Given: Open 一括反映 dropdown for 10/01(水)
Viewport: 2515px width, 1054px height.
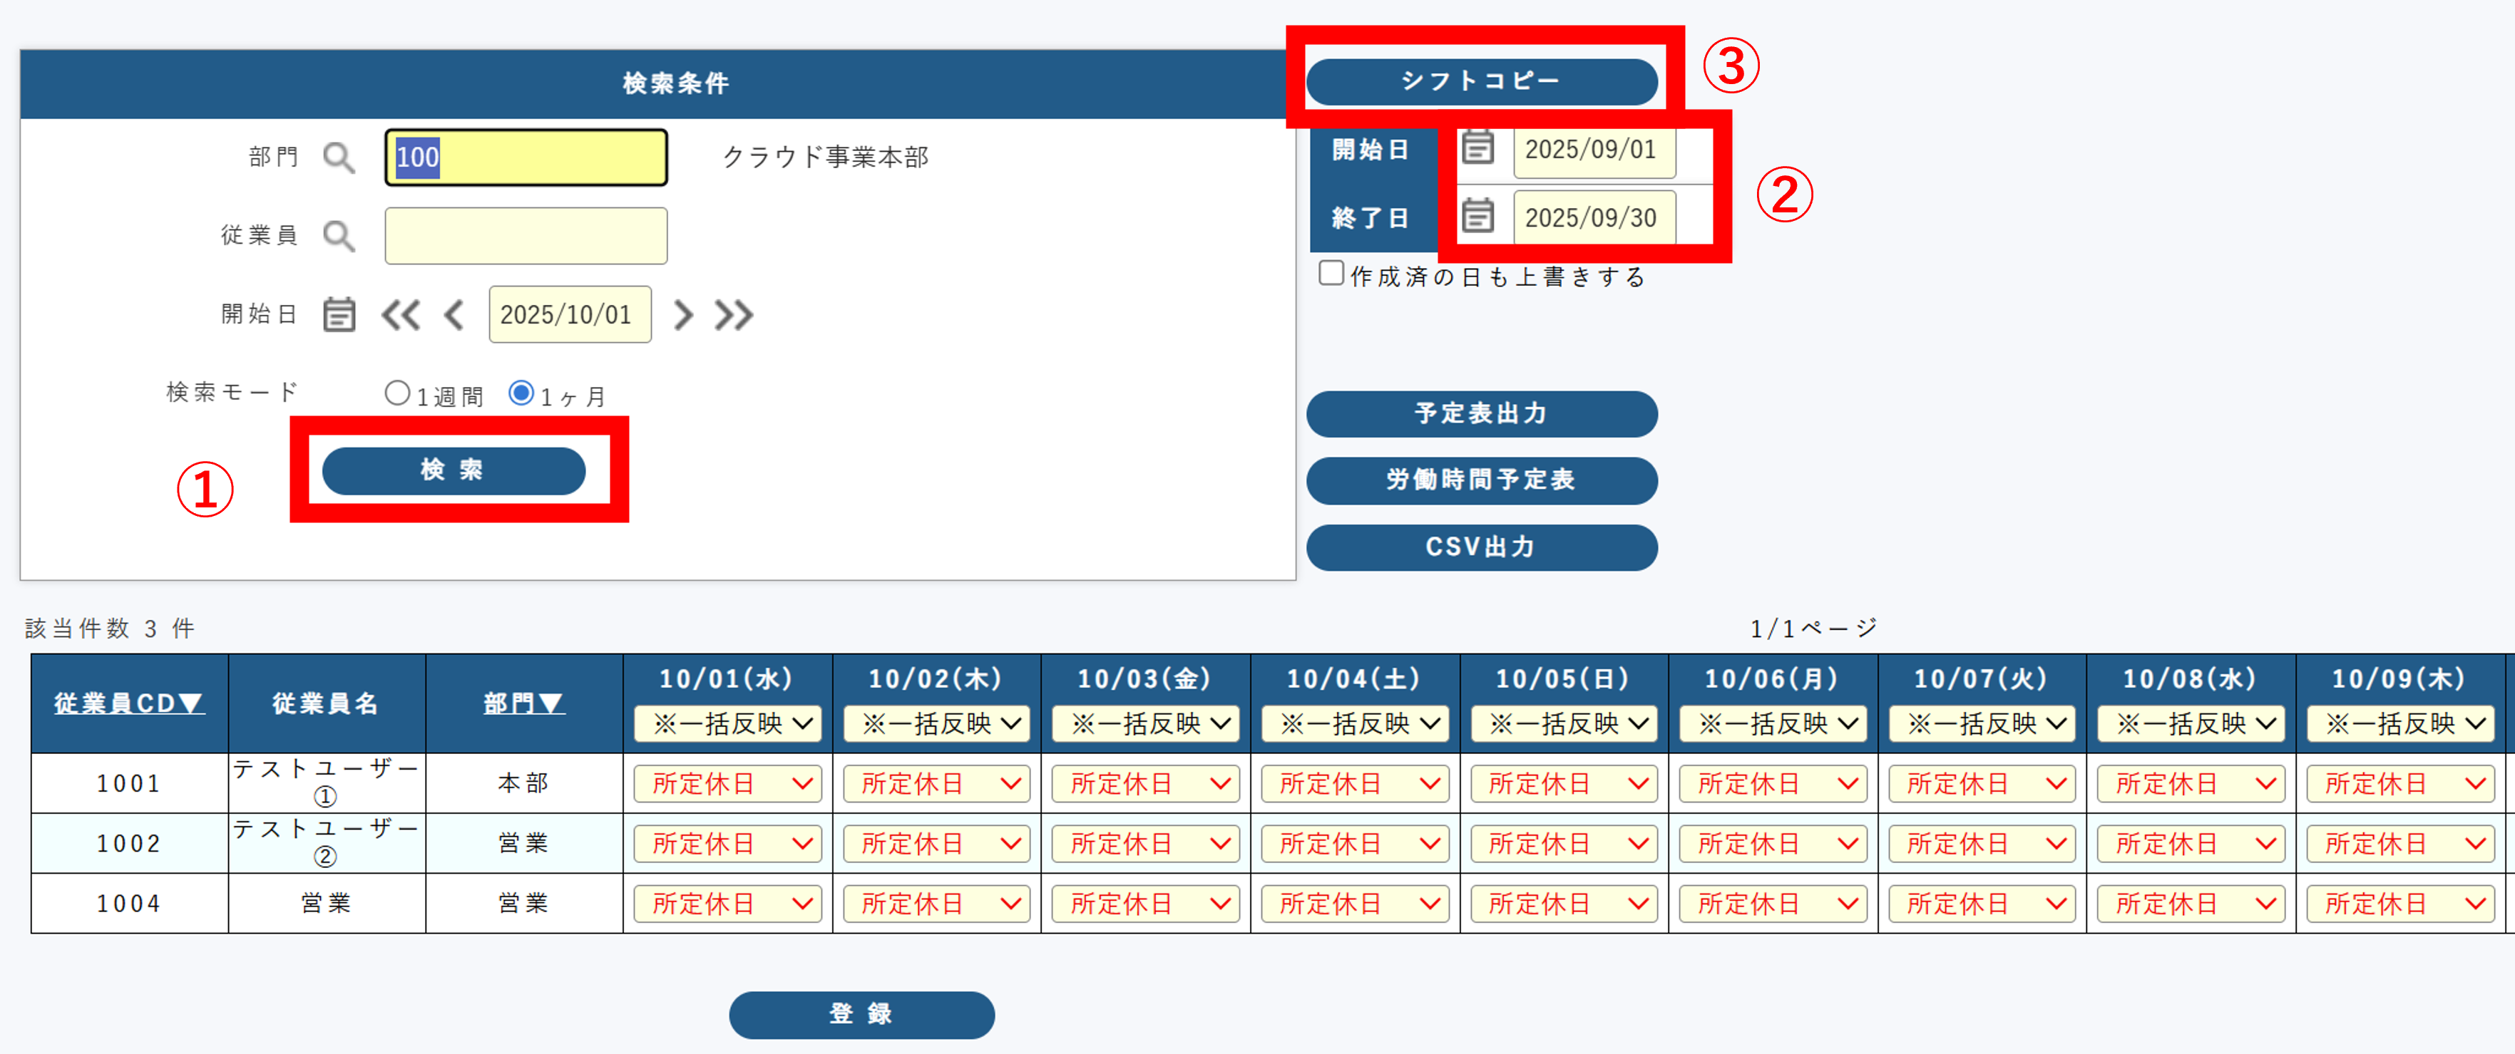Looking at the screenshot, I should point(727,724).
